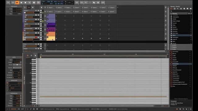Open the browser tab with the play-triangle icon

click(178, 9)
